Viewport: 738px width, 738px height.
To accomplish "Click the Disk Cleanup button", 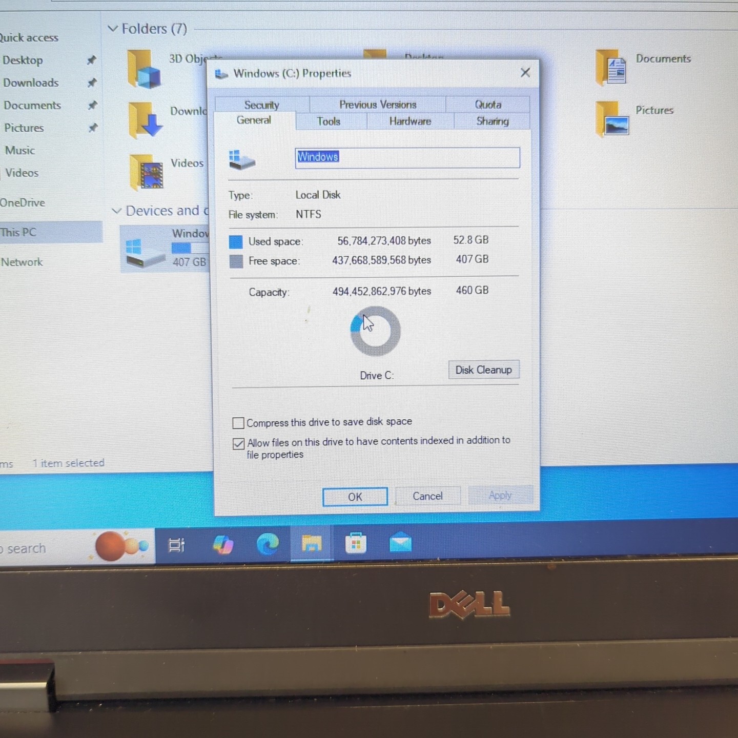I will [484, 370].
